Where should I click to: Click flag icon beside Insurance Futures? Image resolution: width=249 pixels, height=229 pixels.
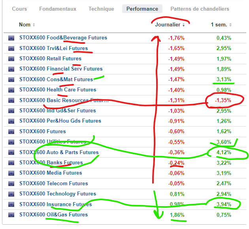[x=11, y=204]
